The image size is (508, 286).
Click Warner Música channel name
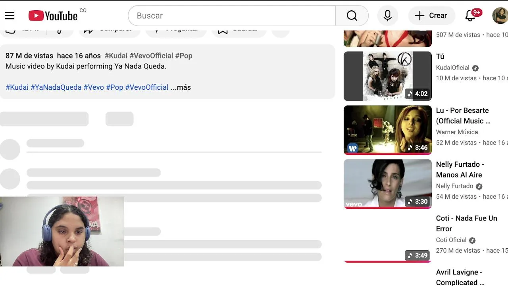(x=457, y=132)
